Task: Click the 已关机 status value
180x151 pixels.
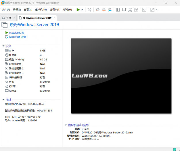Action: [x=85, y=129]
